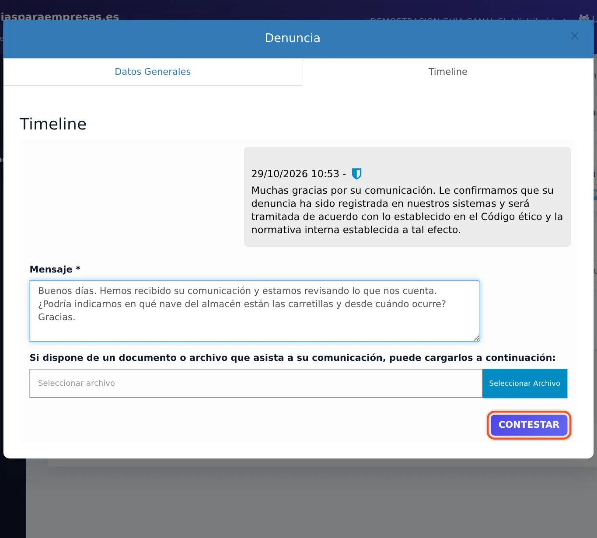The width and height of the screenshot is (597, 538).
Task: Click the users icon in the background header
Action: point(584,17)
